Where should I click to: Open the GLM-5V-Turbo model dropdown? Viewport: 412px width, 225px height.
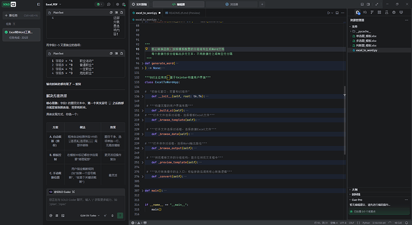pyautogui.click(x=90, y=215)
